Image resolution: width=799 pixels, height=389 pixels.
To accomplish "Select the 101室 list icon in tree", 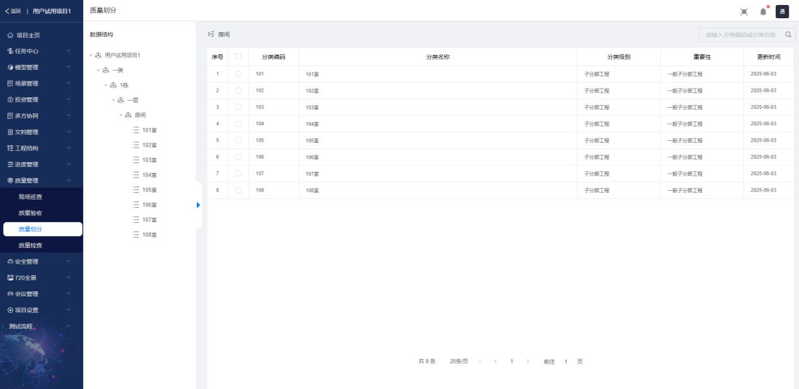I will (136, 130).
